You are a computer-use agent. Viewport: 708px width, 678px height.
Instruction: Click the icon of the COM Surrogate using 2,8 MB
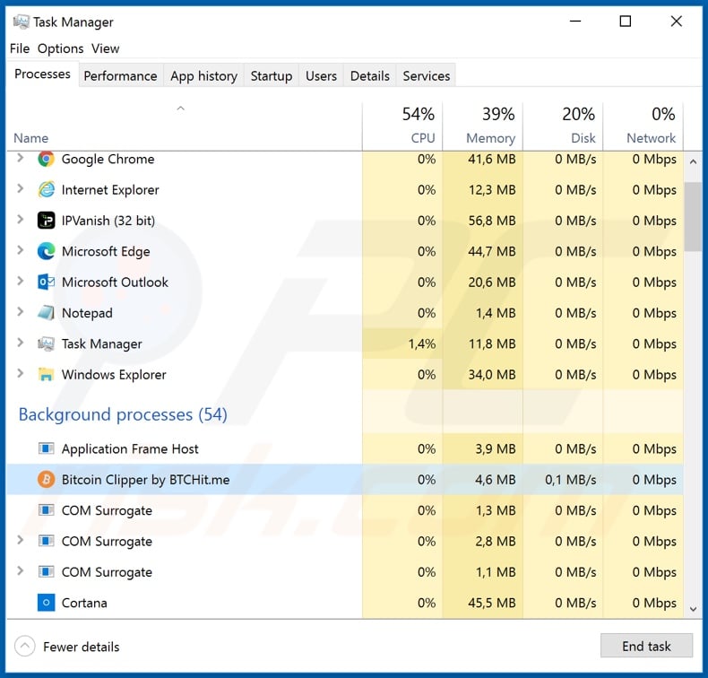point(46,541)
